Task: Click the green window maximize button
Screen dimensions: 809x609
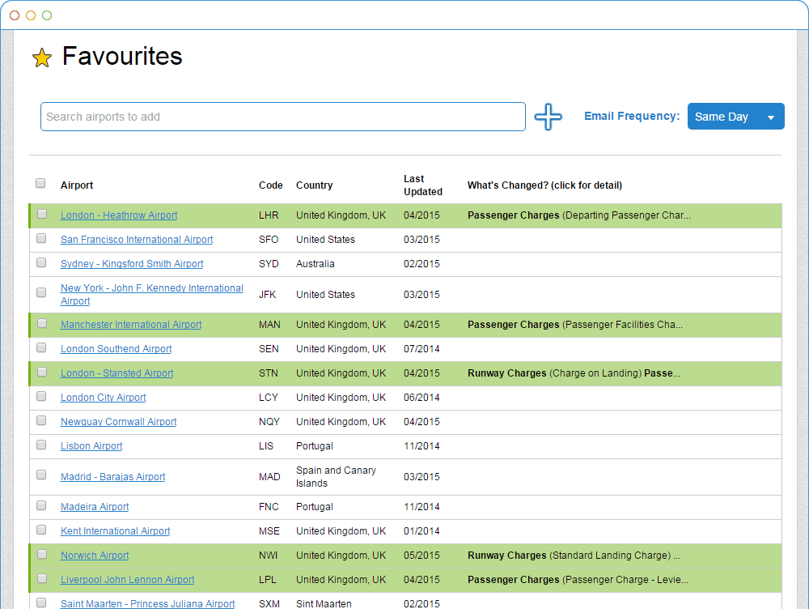Action: (x=47, y=15)
